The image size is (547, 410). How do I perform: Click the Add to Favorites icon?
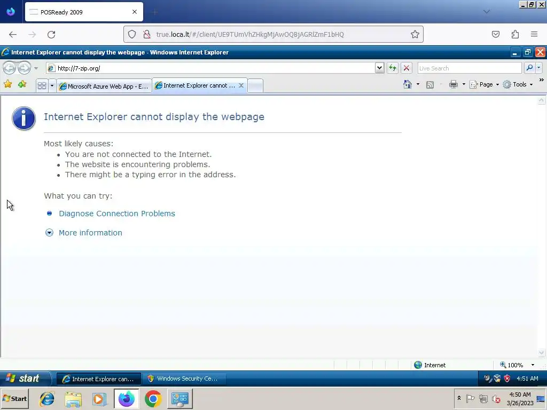click(x=22, y=84)
